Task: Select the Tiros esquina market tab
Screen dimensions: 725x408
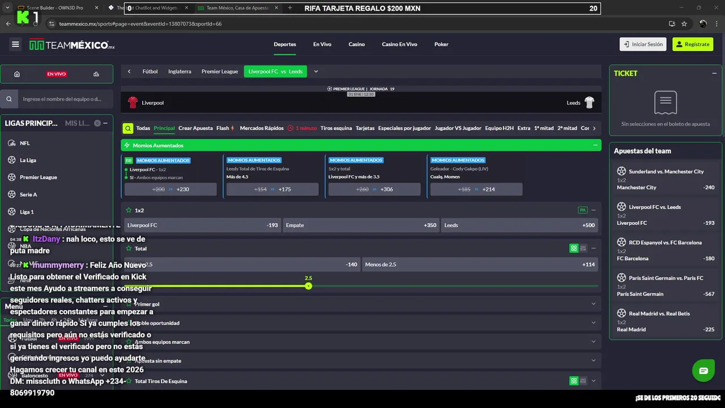Action: [x=336, y=128]
